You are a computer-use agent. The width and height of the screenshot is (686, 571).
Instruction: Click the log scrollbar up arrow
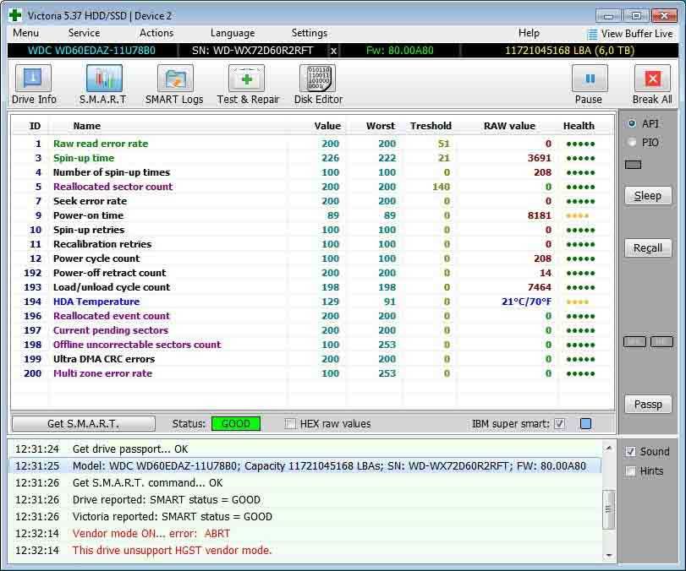coord(608,449)
